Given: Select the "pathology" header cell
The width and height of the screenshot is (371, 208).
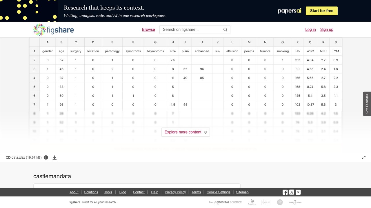Looking at the screenshot, I should tap(112, 51).
